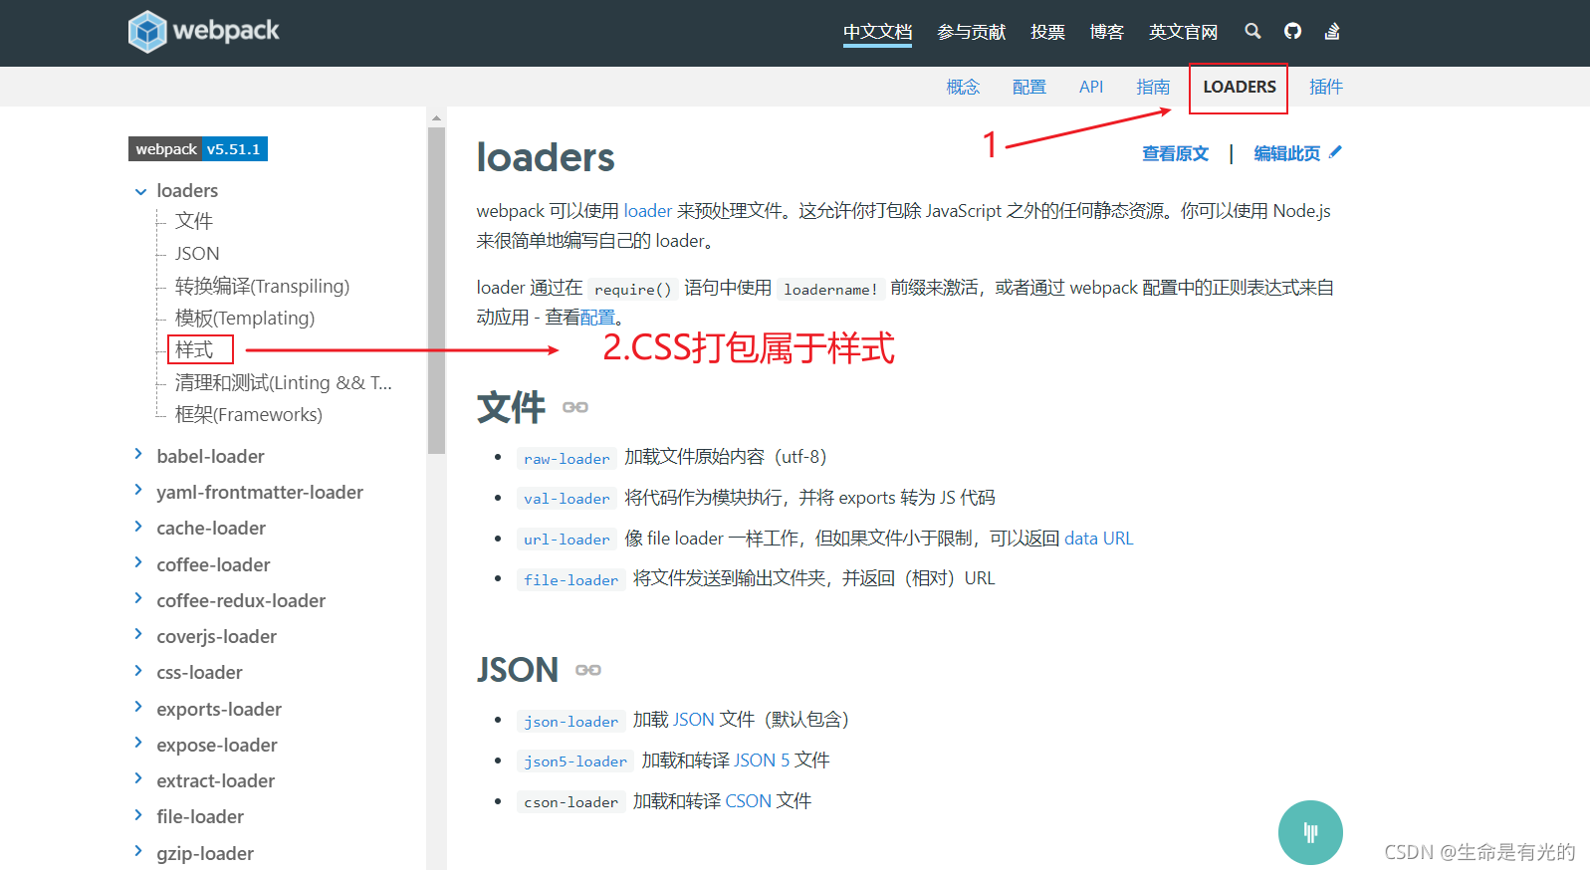1590x870 pixels.
Task: Click the teal floating round button
Action: pyautogui.click(x=1310, y=832)
